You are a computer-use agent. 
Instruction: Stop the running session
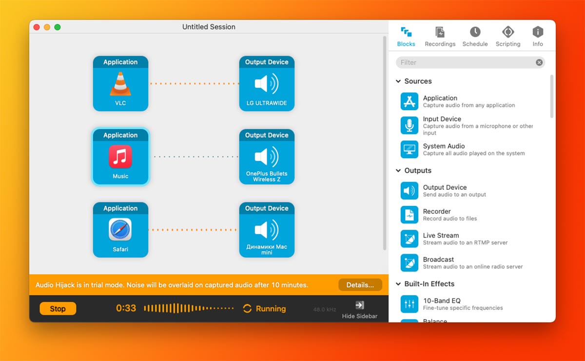point(58,308)
